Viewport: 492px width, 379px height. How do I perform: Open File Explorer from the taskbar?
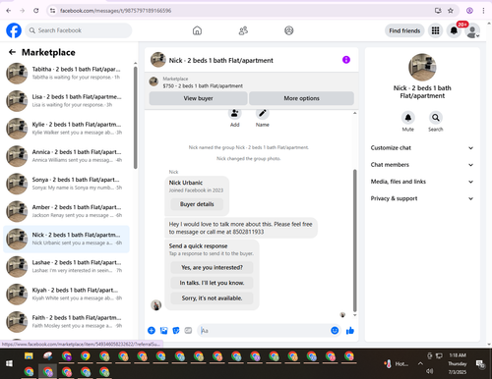(x=29, y=356)
